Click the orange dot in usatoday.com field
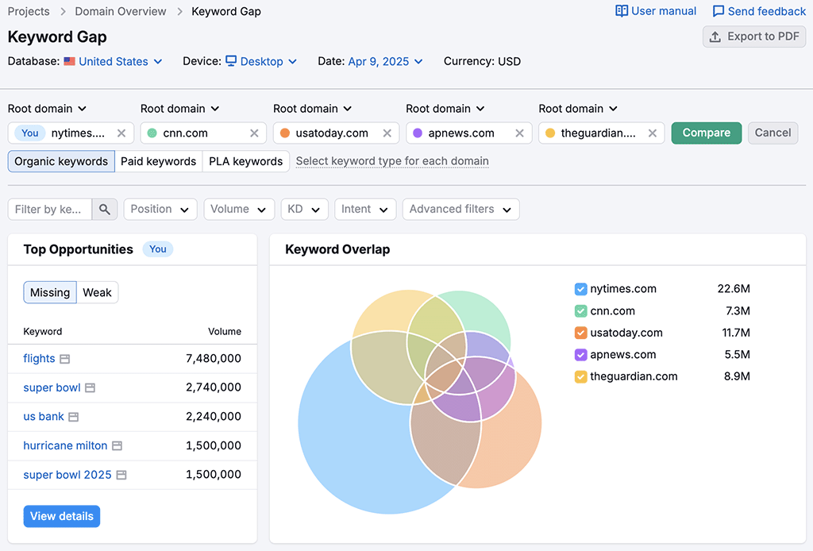 pyautogui.click(x=285, y=133)
